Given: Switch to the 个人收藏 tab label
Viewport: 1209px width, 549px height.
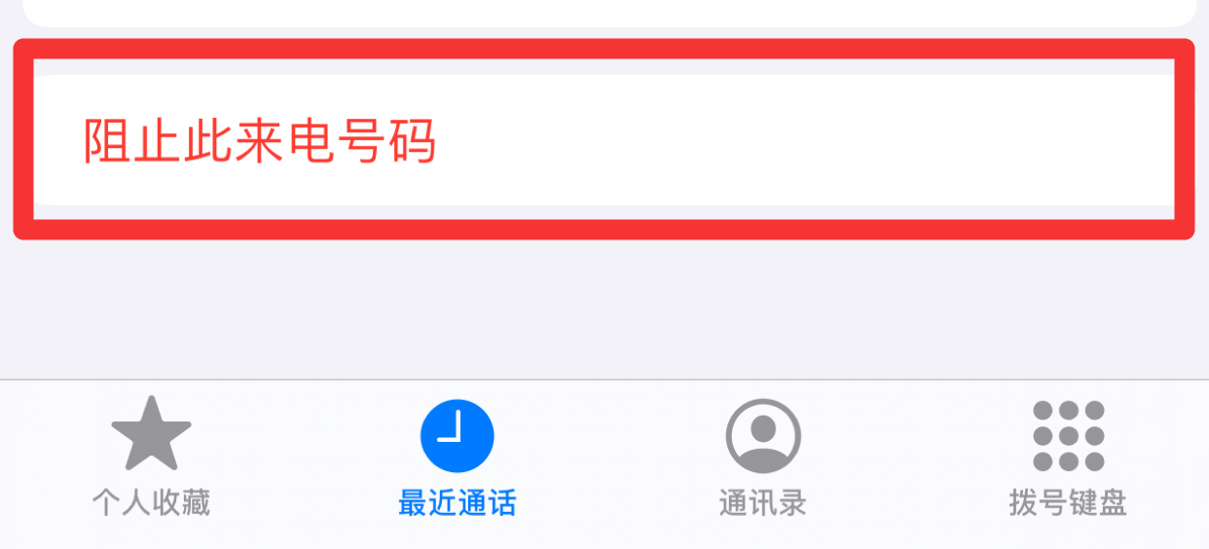Looking at the screenshot, I should (x=151, y=503).
